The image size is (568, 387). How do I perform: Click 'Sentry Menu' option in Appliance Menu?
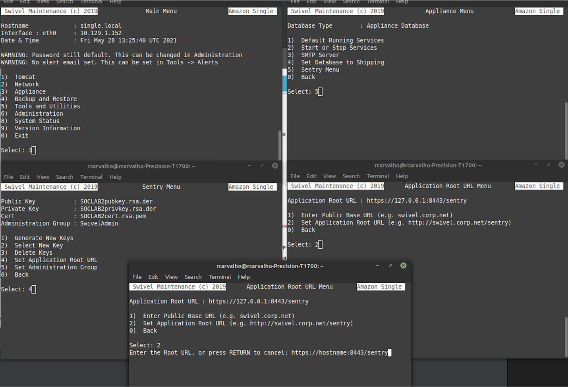click(x=320, y=70)
